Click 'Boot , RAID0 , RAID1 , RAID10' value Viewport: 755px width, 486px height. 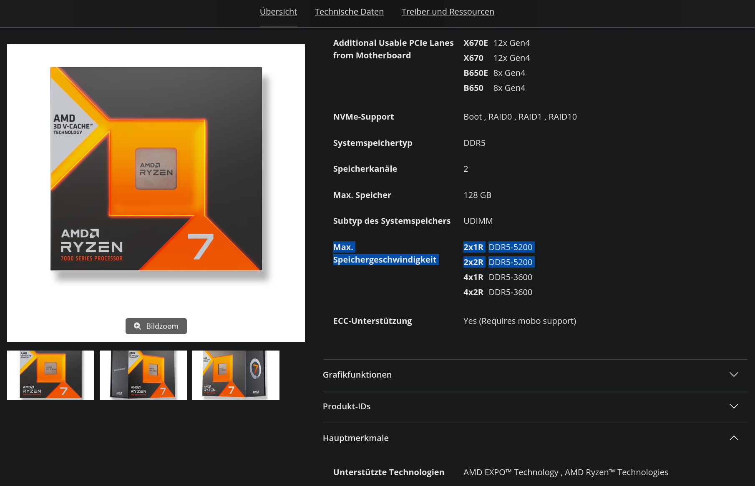point(520,117)
